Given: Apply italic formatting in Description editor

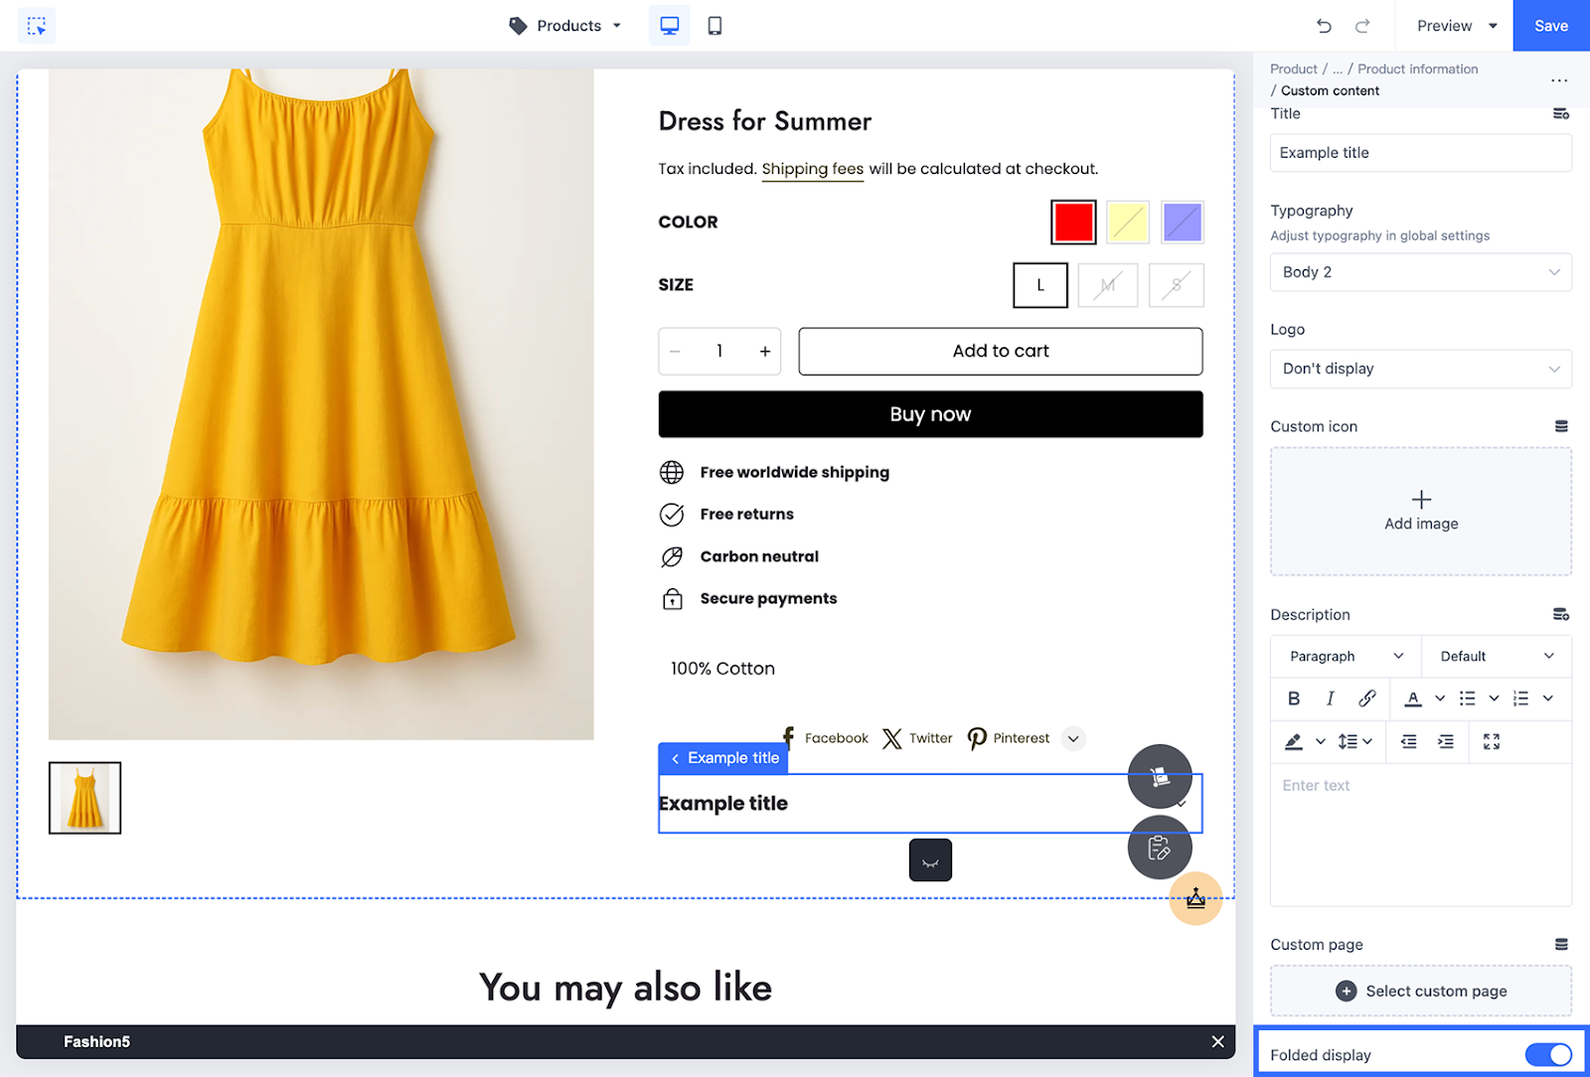Looking at the screenshot, I should pos(1330,698).
